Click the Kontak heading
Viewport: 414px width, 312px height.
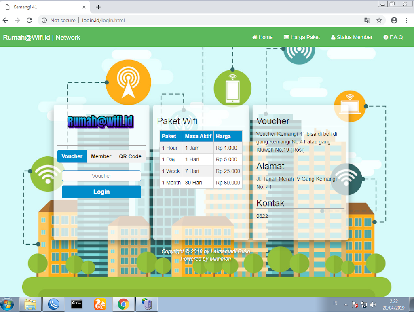pos(270,203)
